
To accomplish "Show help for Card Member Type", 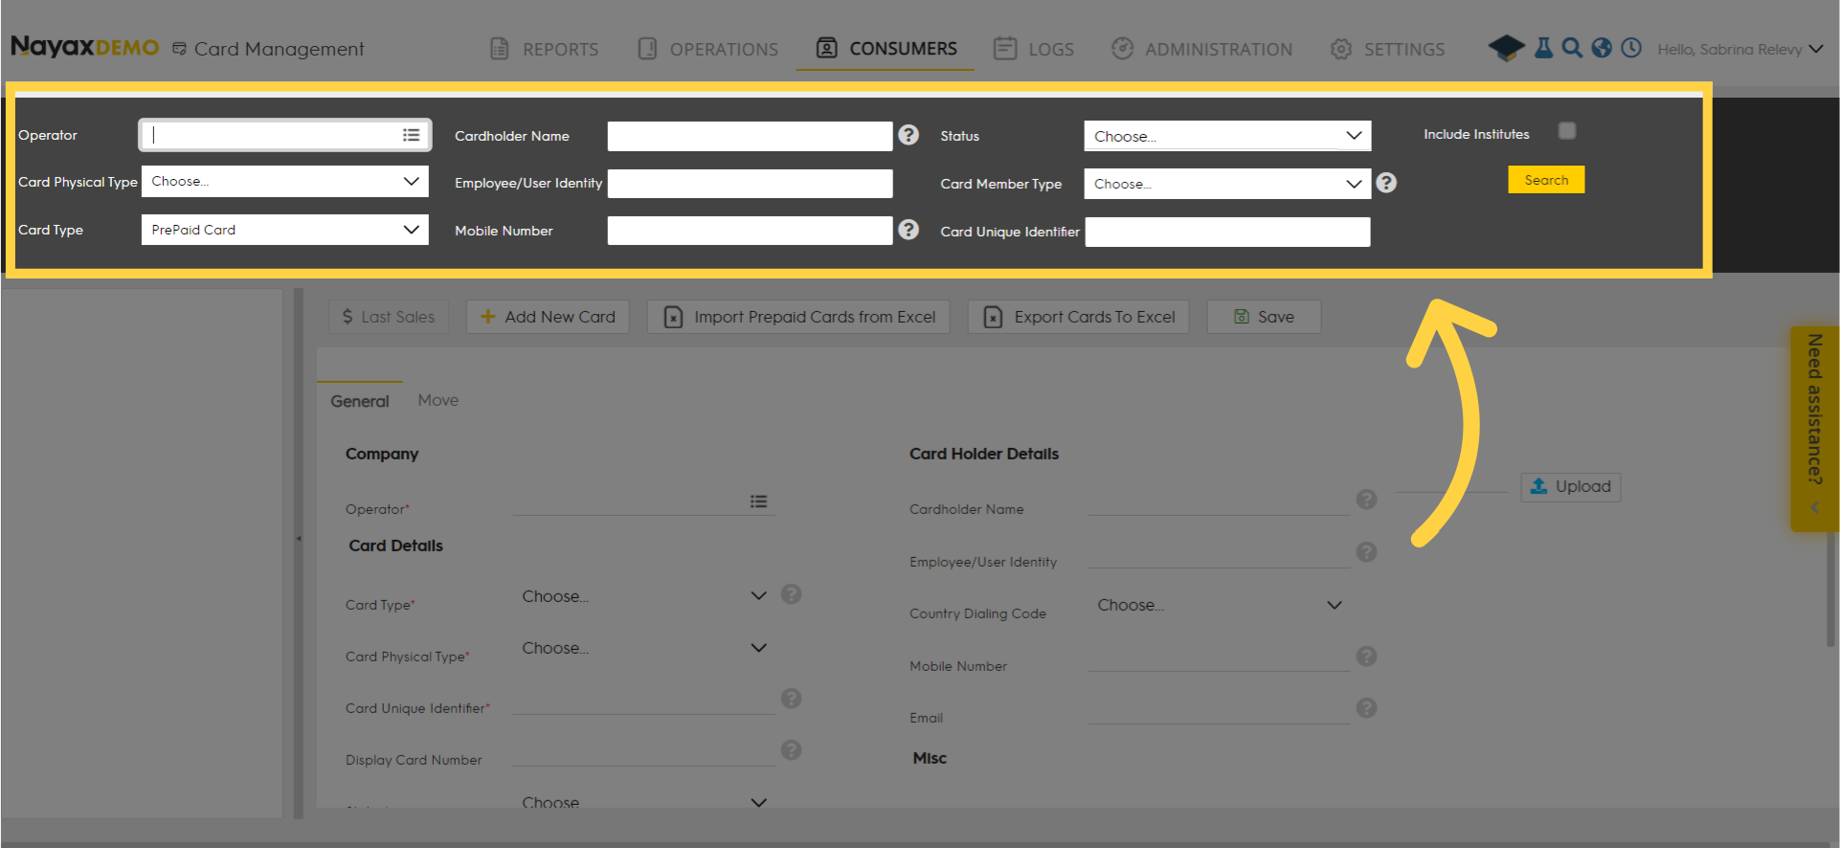I will (1386, 183).
